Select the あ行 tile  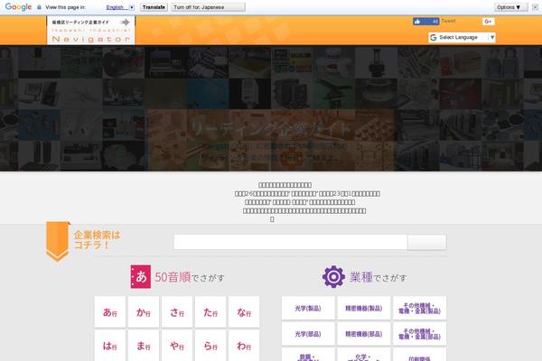click(x=110, y=312)
